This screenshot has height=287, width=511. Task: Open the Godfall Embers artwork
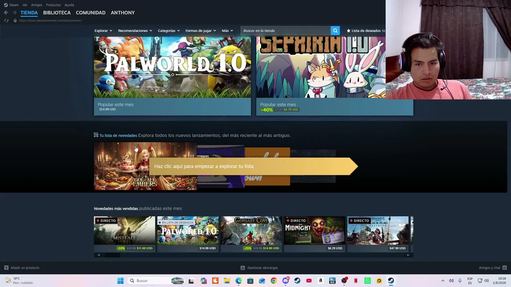pyautogui.click(x=145, y=166)
